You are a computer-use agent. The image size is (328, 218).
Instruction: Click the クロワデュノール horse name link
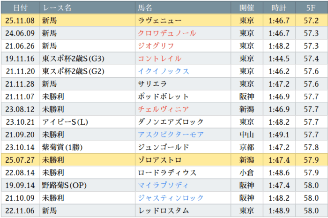(167, 33)
